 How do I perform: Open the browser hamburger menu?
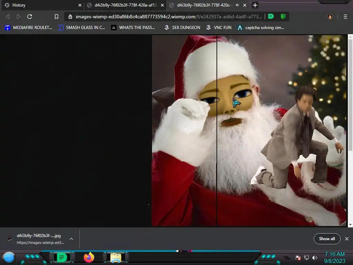(345, 17)
